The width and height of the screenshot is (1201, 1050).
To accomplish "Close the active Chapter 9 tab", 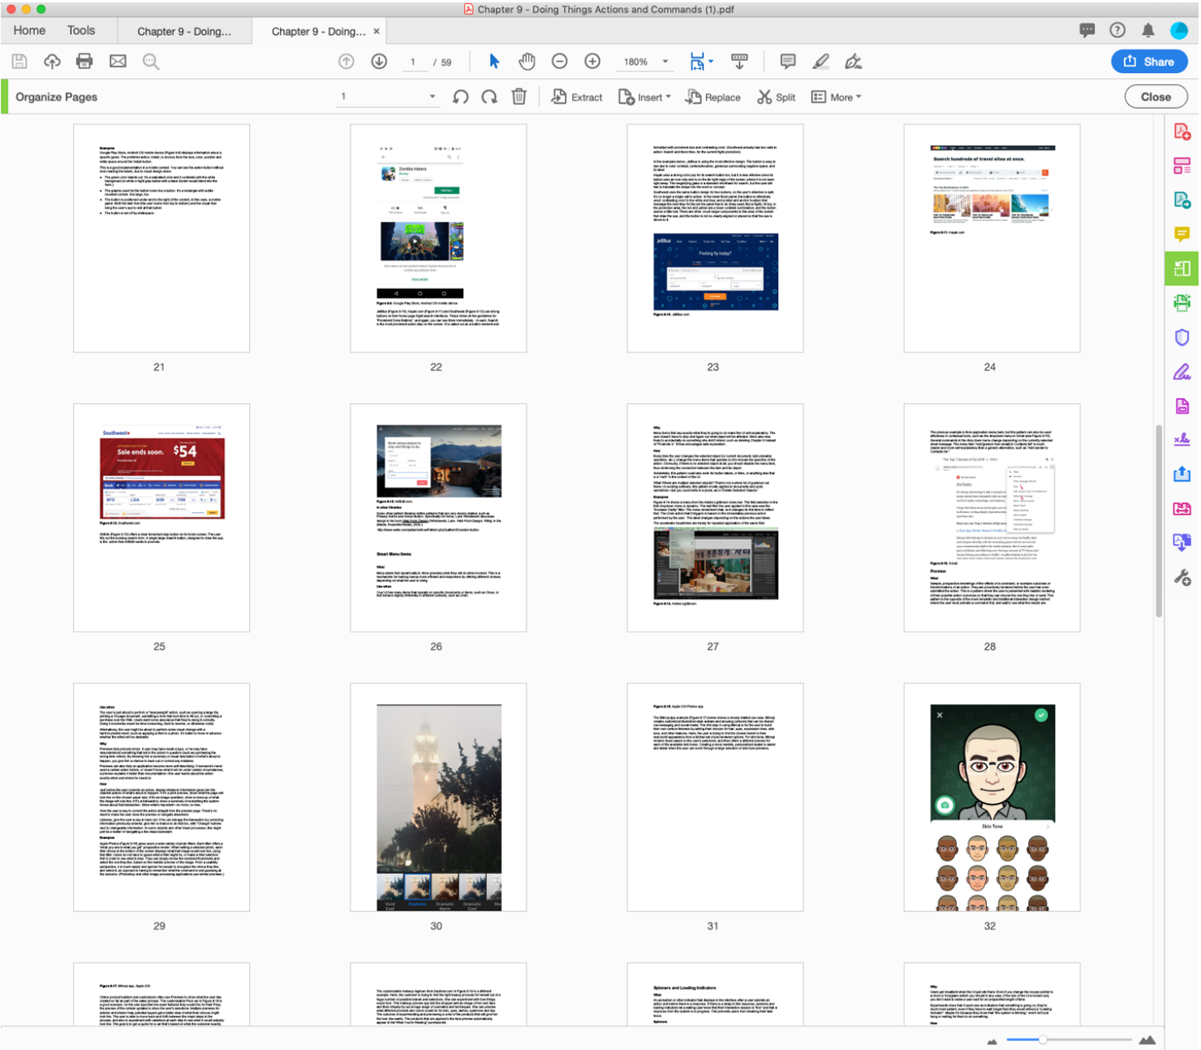I will (x=377, y=31).
